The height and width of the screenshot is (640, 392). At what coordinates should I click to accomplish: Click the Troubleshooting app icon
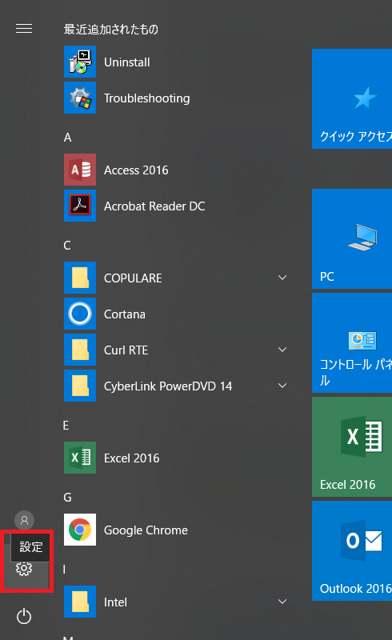tap(80, 98)
